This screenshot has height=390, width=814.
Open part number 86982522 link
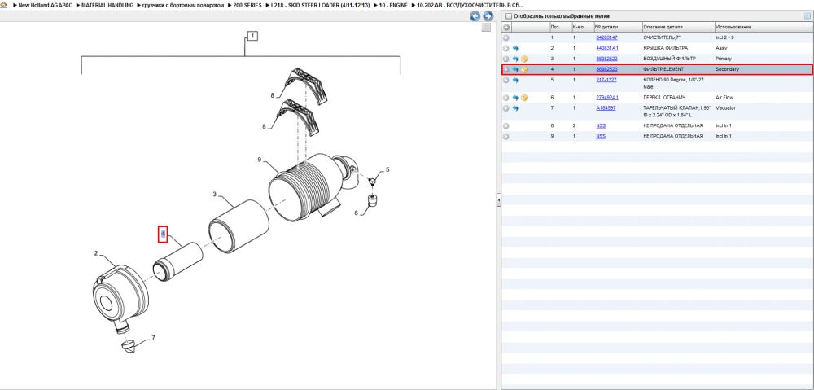pyautogui.click(x=606, y=59)
